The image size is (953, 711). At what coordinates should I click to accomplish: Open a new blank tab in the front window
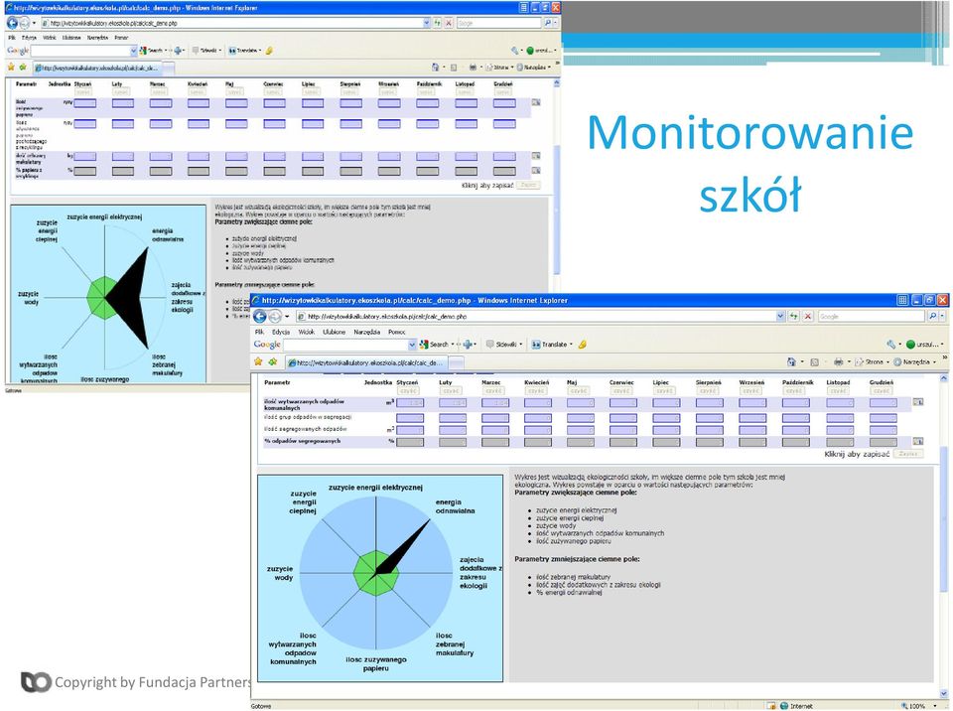[457, 363]
